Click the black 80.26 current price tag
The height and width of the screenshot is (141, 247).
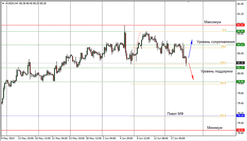(x=241, y=63)
